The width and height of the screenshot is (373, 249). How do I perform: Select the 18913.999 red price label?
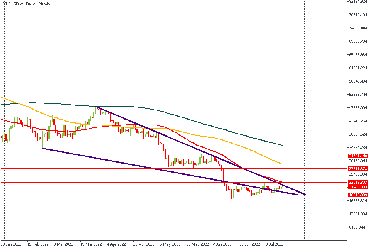358,195
